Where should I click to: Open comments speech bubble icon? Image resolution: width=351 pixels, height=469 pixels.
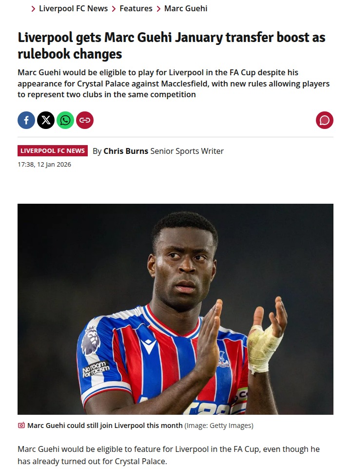pyautogui.click(x=325, y=120)
